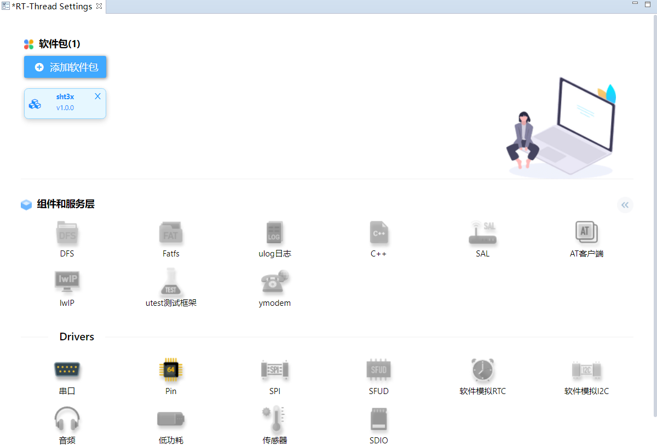This screenshot has width=657, height=445.
Task: Click the utest测试框架 flask icon
Action: [171, 282]
